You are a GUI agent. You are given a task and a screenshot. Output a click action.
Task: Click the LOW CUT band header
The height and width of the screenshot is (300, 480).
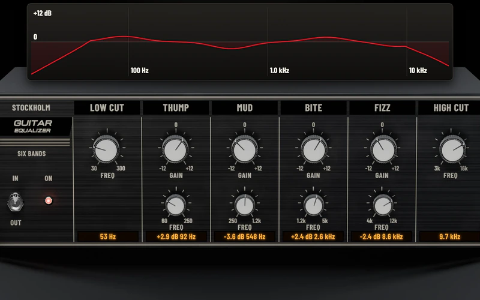tap(107, 108)
